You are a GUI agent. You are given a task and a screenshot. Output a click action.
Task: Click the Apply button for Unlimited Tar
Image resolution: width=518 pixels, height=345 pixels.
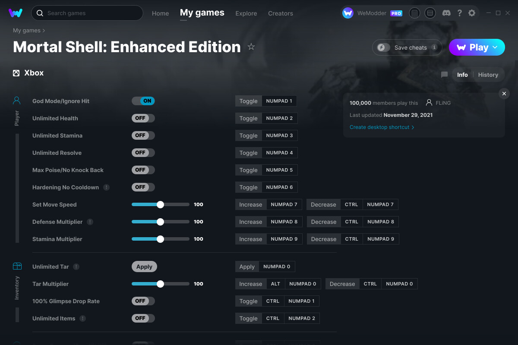tap(144, 267)
